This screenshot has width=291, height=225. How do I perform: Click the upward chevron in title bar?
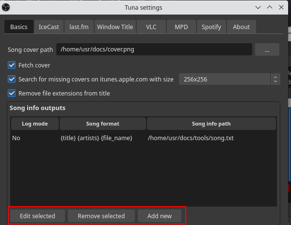270,7
